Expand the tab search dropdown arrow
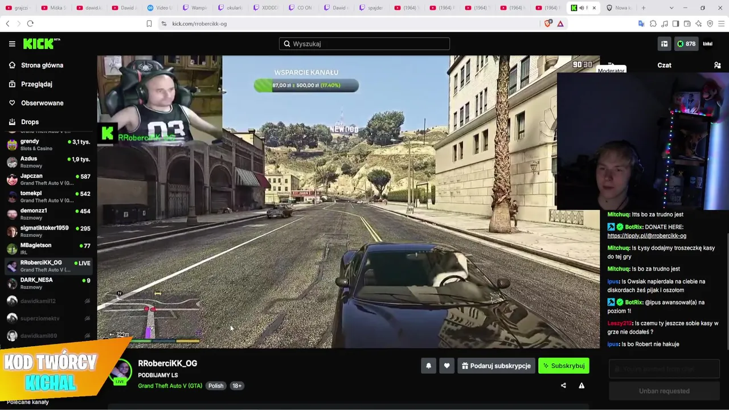 click(671, 8)
